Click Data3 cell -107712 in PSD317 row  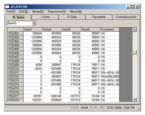coord(72,96)
